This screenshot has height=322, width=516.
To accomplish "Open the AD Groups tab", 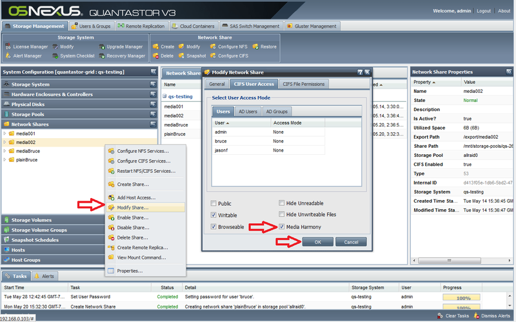I will point(277,112).
